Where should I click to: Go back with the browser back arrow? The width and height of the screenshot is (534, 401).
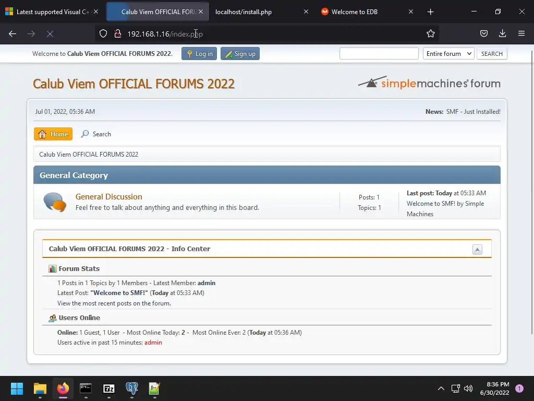tap(13, 34)
